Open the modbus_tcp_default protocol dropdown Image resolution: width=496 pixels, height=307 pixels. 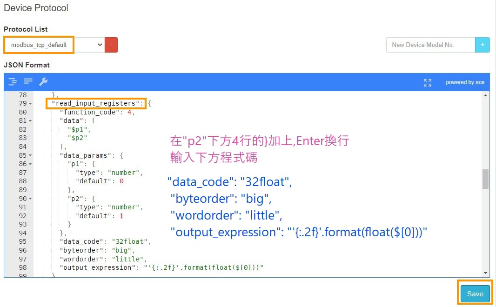point(54,45)
